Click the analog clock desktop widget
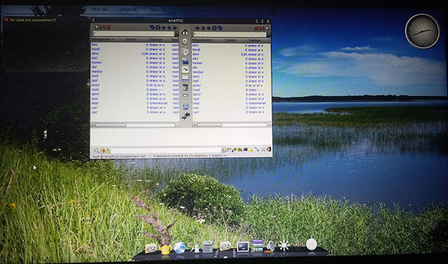448x264 pixels. [x=422, y=31]
